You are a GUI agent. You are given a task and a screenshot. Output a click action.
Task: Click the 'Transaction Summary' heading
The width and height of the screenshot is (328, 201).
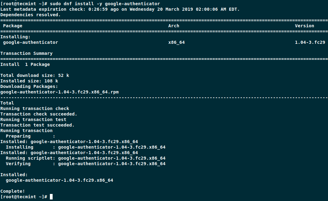coord(26,53)
